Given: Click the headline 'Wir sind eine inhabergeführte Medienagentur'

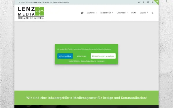Looking at the screenshot, I should click(86, 98).
